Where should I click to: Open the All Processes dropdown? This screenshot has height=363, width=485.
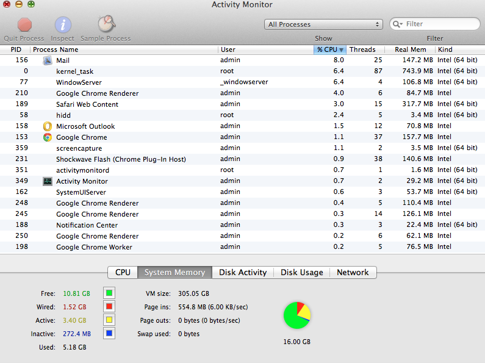tap(323, 24)
